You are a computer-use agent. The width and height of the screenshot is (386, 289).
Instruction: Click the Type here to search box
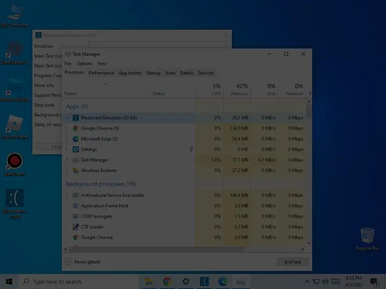(x=78, y=281)
